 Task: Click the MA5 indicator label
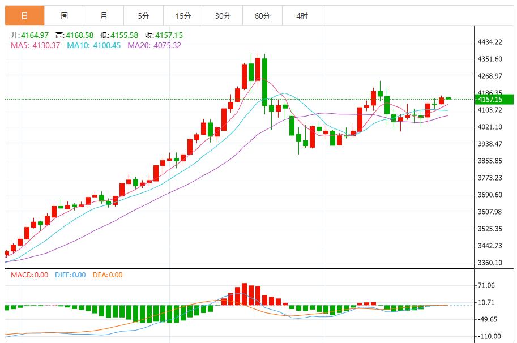pos(35,45)
